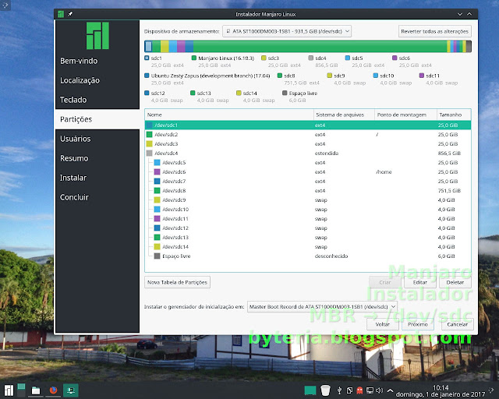Select the Usuários step in sidebar
Image resolution: width=499 pixels, height=399 pixels.
click(x=97, y=139)
